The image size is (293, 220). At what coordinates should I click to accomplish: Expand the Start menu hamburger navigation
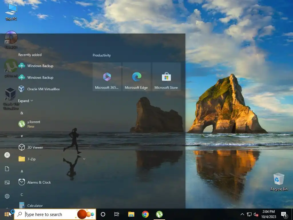point(7,42)
